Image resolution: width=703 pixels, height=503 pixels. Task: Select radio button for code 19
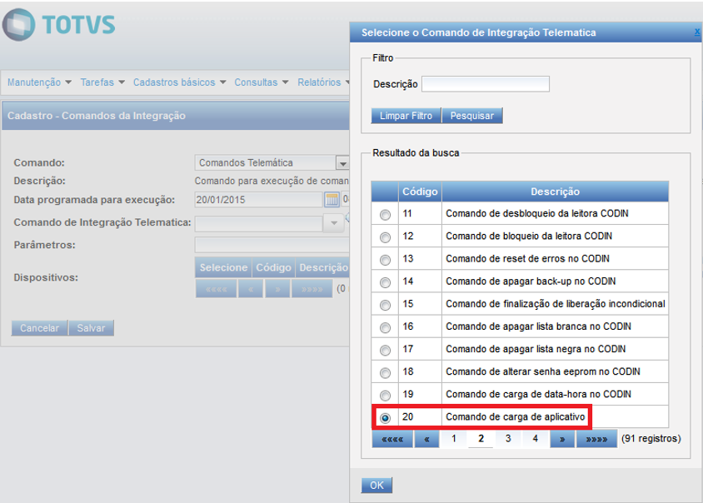tap(385, 396)
